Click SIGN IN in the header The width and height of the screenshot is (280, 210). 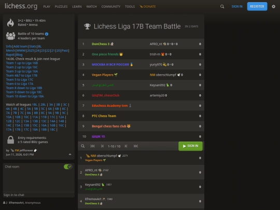click(x=237, y=7)
